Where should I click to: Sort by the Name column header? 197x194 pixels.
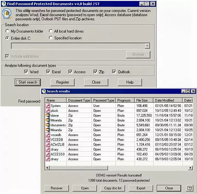[x=56, y=100]
